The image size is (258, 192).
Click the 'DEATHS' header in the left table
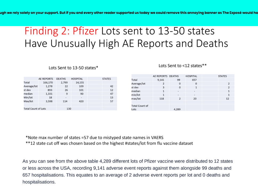click(x=61, y=79)
